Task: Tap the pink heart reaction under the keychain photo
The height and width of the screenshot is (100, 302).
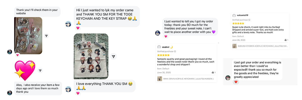Action: (17, 55)
